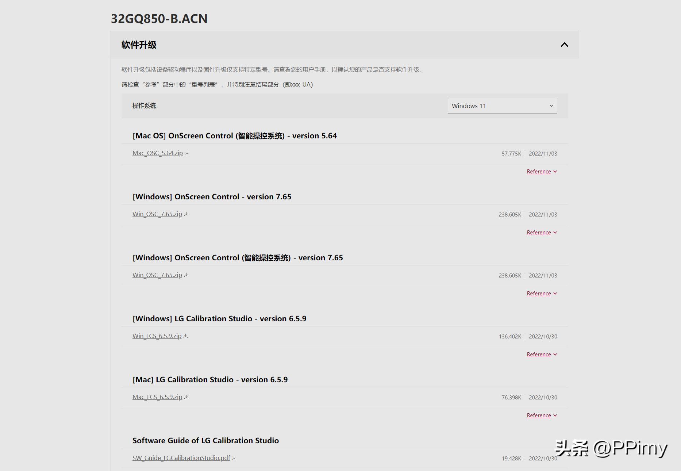Click the 57,775K file size text
The height and width of the screenshot is (471, 681).
pos(511,154)
